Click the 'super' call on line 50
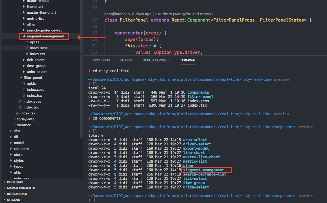 coord(131,40)
